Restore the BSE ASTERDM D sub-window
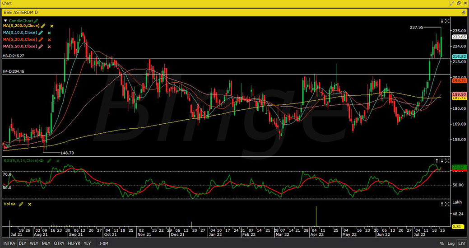Image resolution: width=469 pixels, height=248 pixels. pyautogui.click(x=463, y=13)
